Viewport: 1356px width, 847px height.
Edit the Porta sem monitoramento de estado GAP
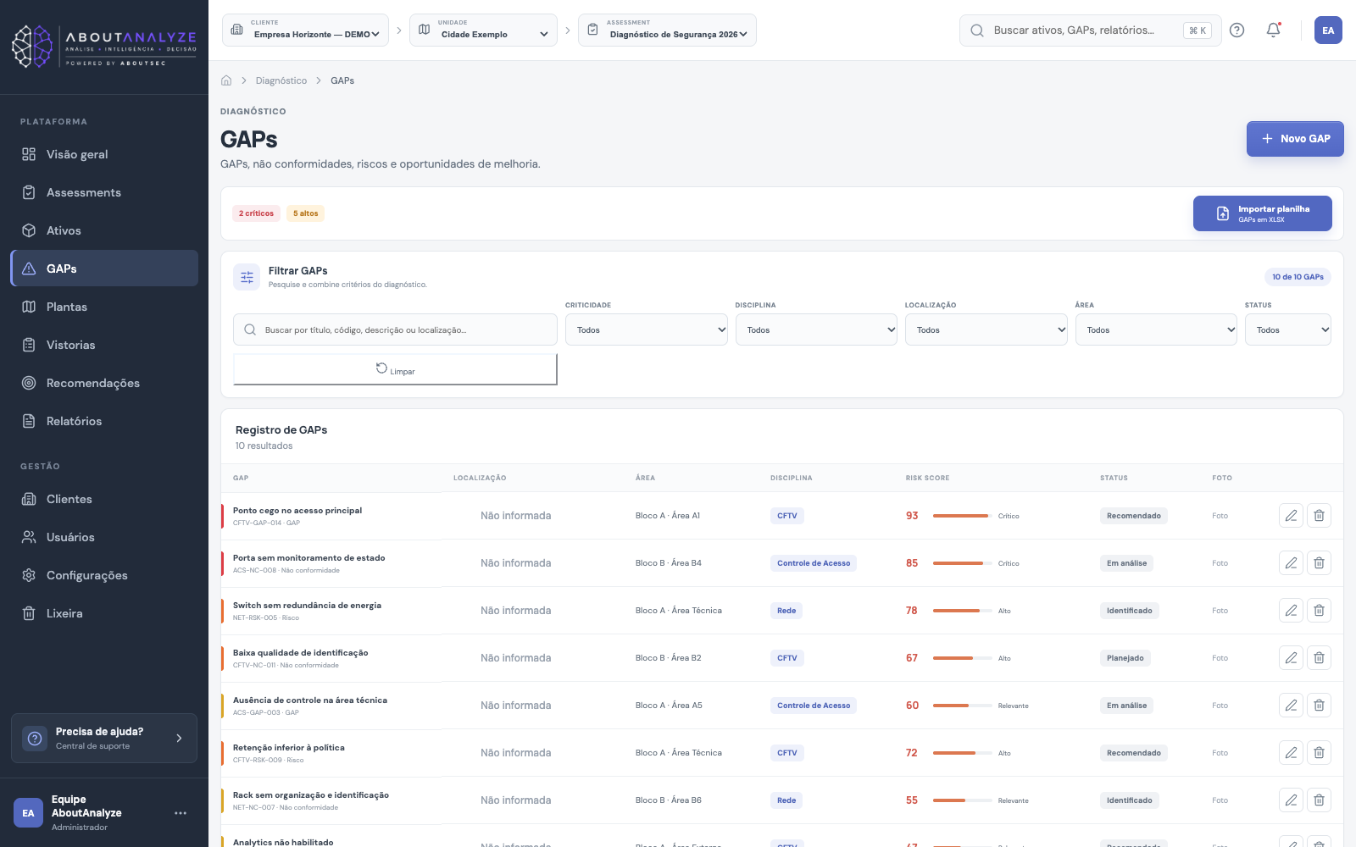click(x=1291, y=563)
